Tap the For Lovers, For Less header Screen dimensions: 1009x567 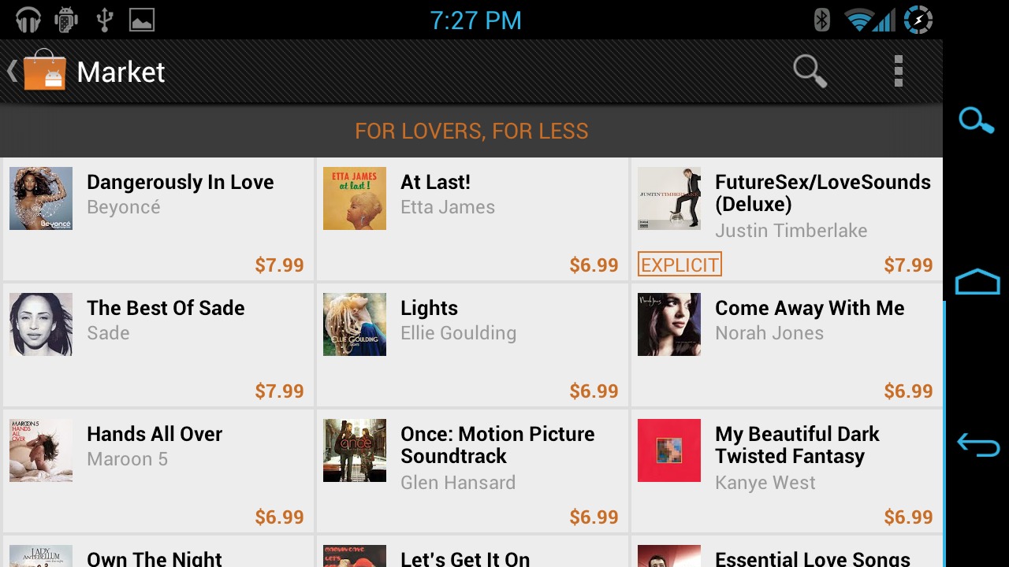471,131
